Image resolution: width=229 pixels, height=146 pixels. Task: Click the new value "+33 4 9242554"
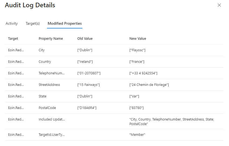tap(143, 73)
